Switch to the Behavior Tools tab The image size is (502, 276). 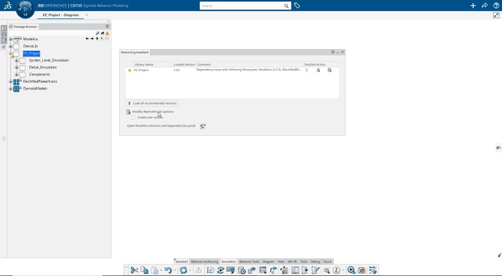coord(249,261)
